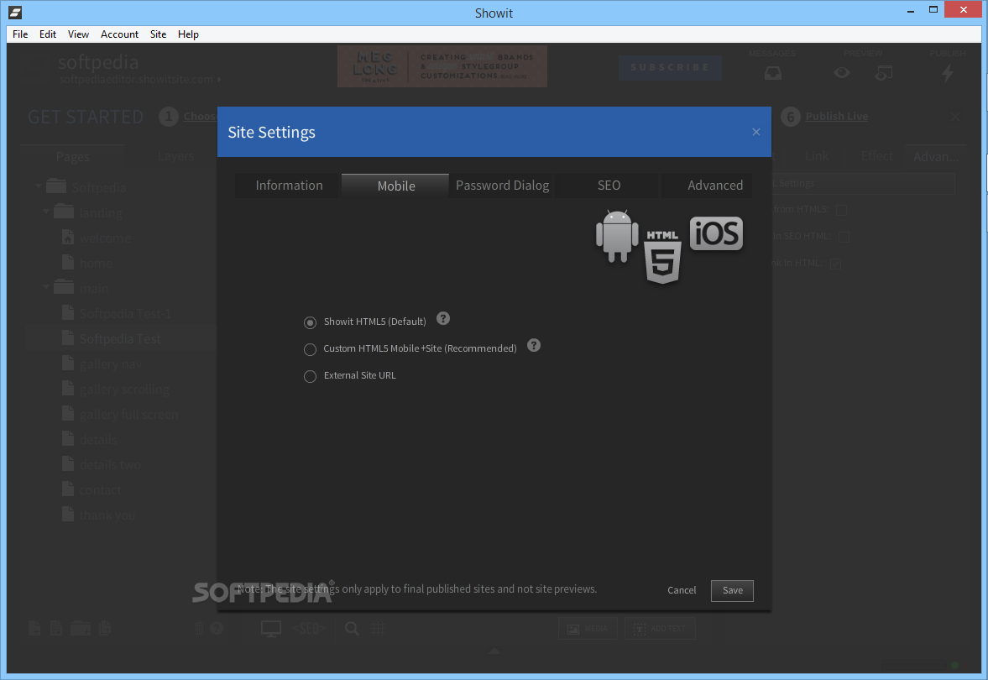Select Custom HTML5 Mobile +Site radio button
Screen dimensions: 988x680
tap(310, 349)
